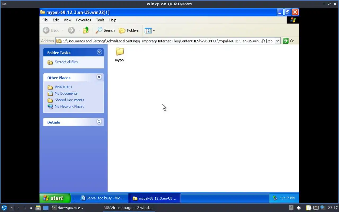Click the explorer window title bar icon

click(x=42, y=12)
